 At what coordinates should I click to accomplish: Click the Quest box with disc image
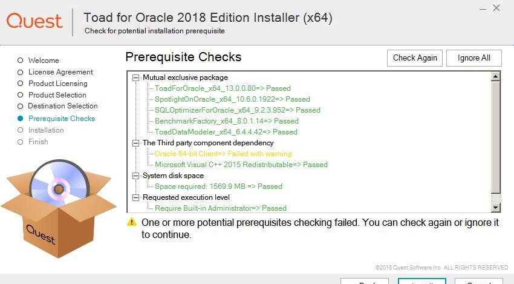(x=59, y=208)
